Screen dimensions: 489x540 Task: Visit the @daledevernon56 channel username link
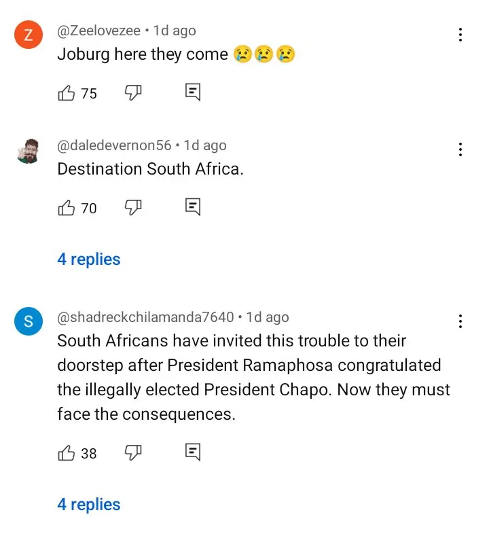click(114, 145)
